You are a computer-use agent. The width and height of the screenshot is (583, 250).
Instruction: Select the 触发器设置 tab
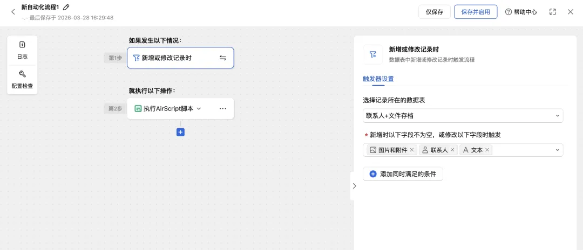pyautogui.click(x=378, y=79)
